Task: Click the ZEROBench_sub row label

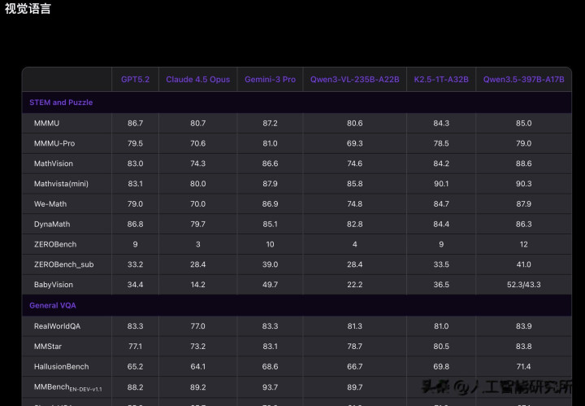Action: 64,264
